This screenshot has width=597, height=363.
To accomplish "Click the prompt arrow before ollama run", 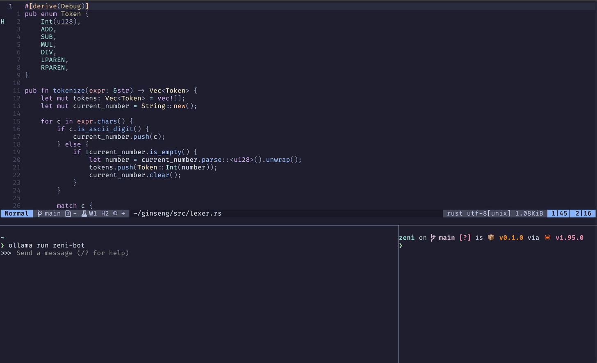I will [x=2, y=246].
